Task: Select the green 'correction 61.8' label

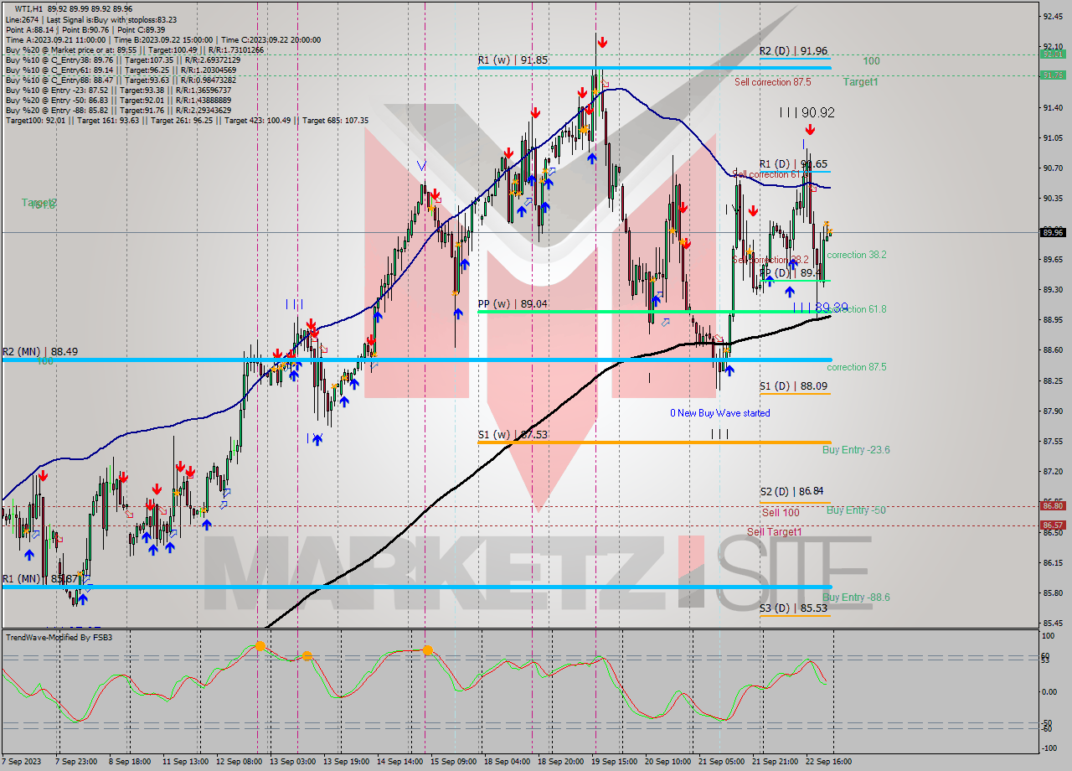Action: pyautogui.click(x=857, y=309)
